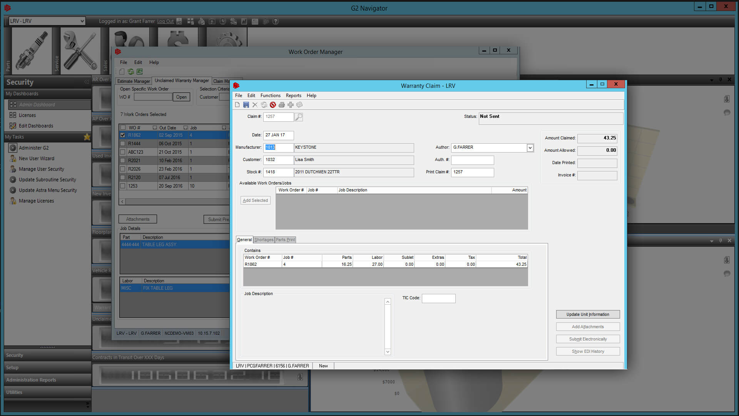Click the Open button next to WO #
The image size is (739, 416).
coord(181,97)
